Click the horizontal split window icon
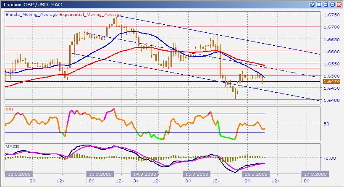The width and height of the screenshot is (344, 187). pos(326,4)
